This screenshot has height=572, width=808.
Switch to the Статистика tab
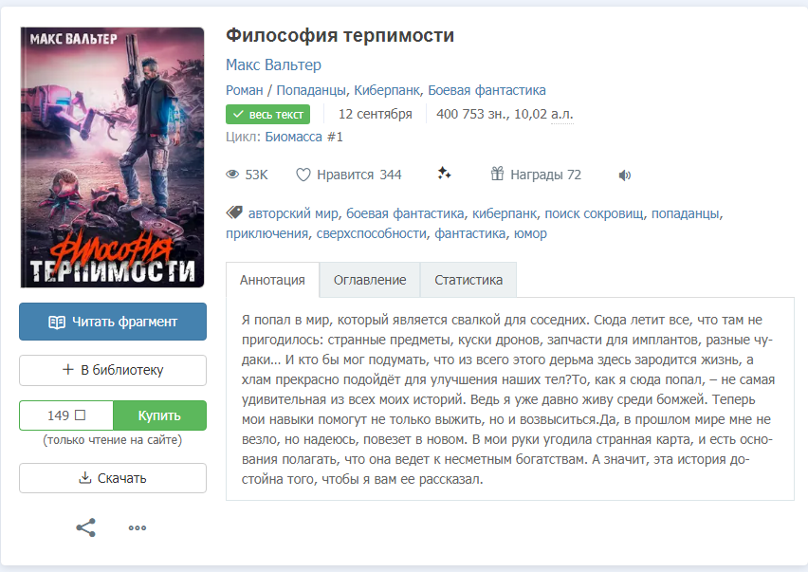click(468, 280)
